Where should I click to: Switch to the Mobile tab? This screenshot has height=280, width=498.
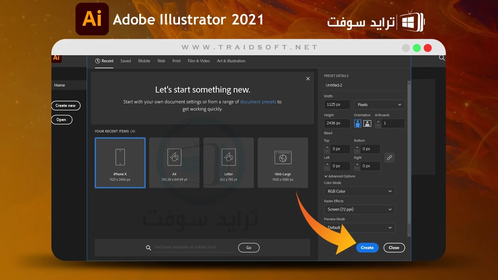tap(144, 61)
